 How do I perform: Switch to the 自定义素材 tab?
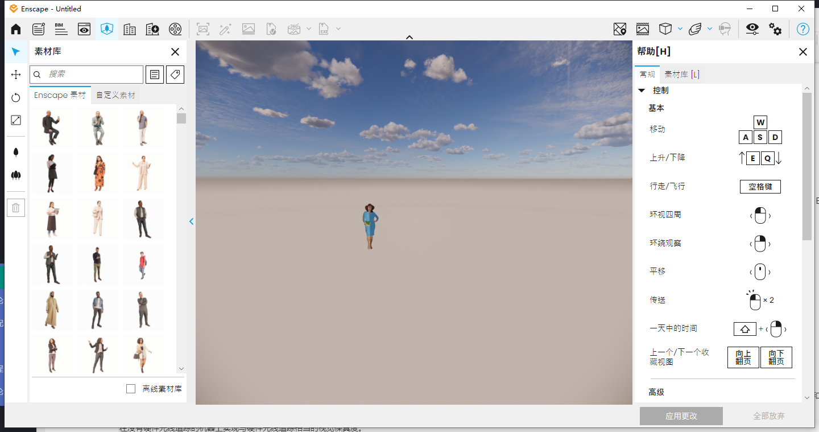point(115,95)
